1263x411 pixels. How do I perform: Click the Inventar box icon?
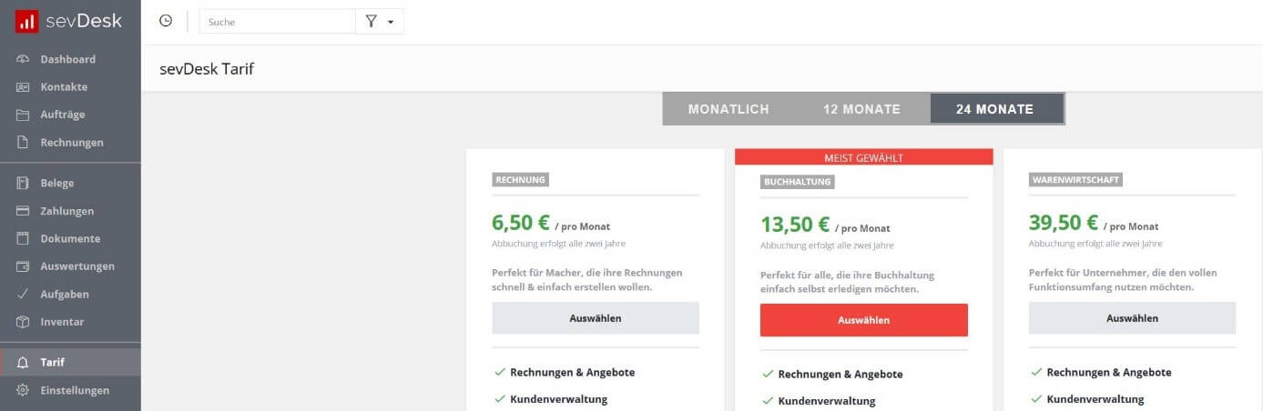tap(24, 322)
